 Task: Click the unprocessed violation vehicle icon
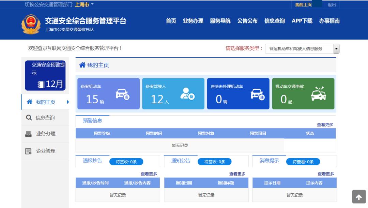(x=257, y=94)
